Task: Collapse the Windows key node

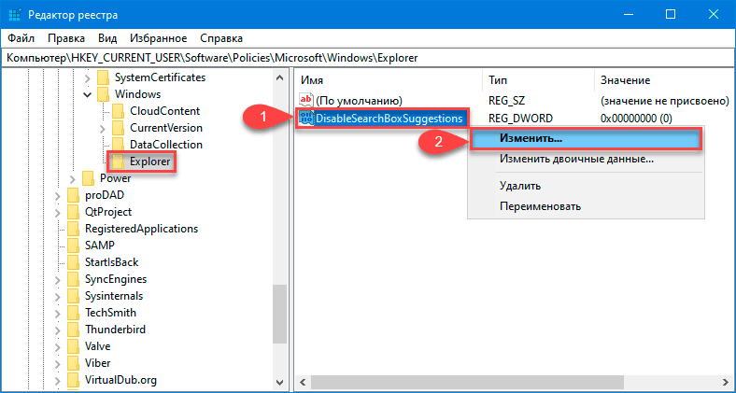Action: tap(87, 94)
